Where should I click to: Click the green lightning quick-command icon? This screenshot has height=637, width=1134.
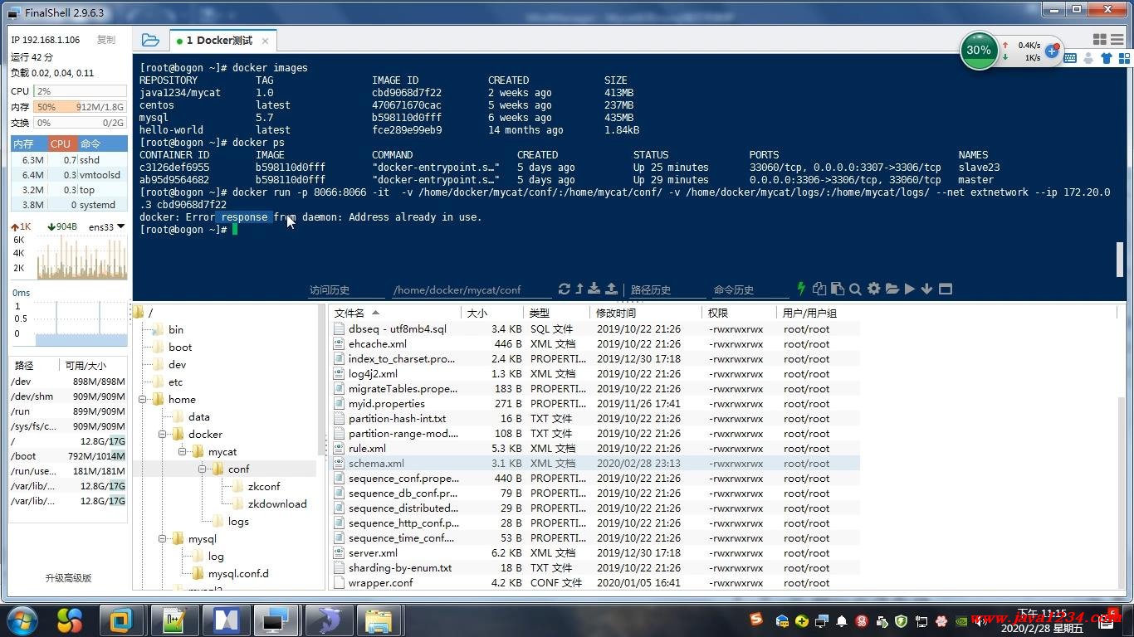[801, 289]
